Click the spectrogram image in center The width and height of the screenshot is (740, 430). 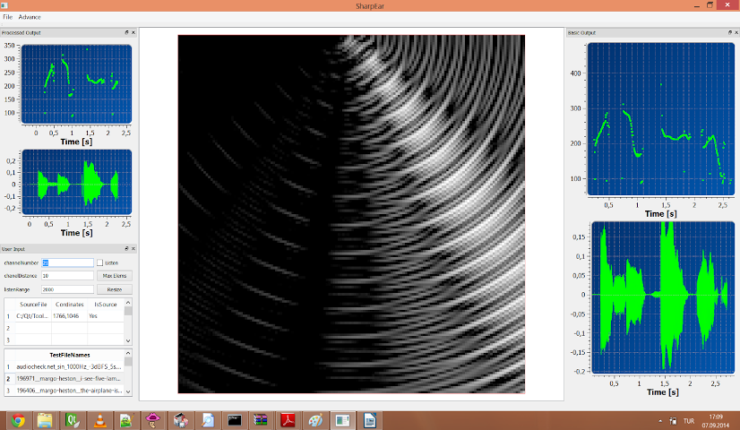[x=351, y=214]
